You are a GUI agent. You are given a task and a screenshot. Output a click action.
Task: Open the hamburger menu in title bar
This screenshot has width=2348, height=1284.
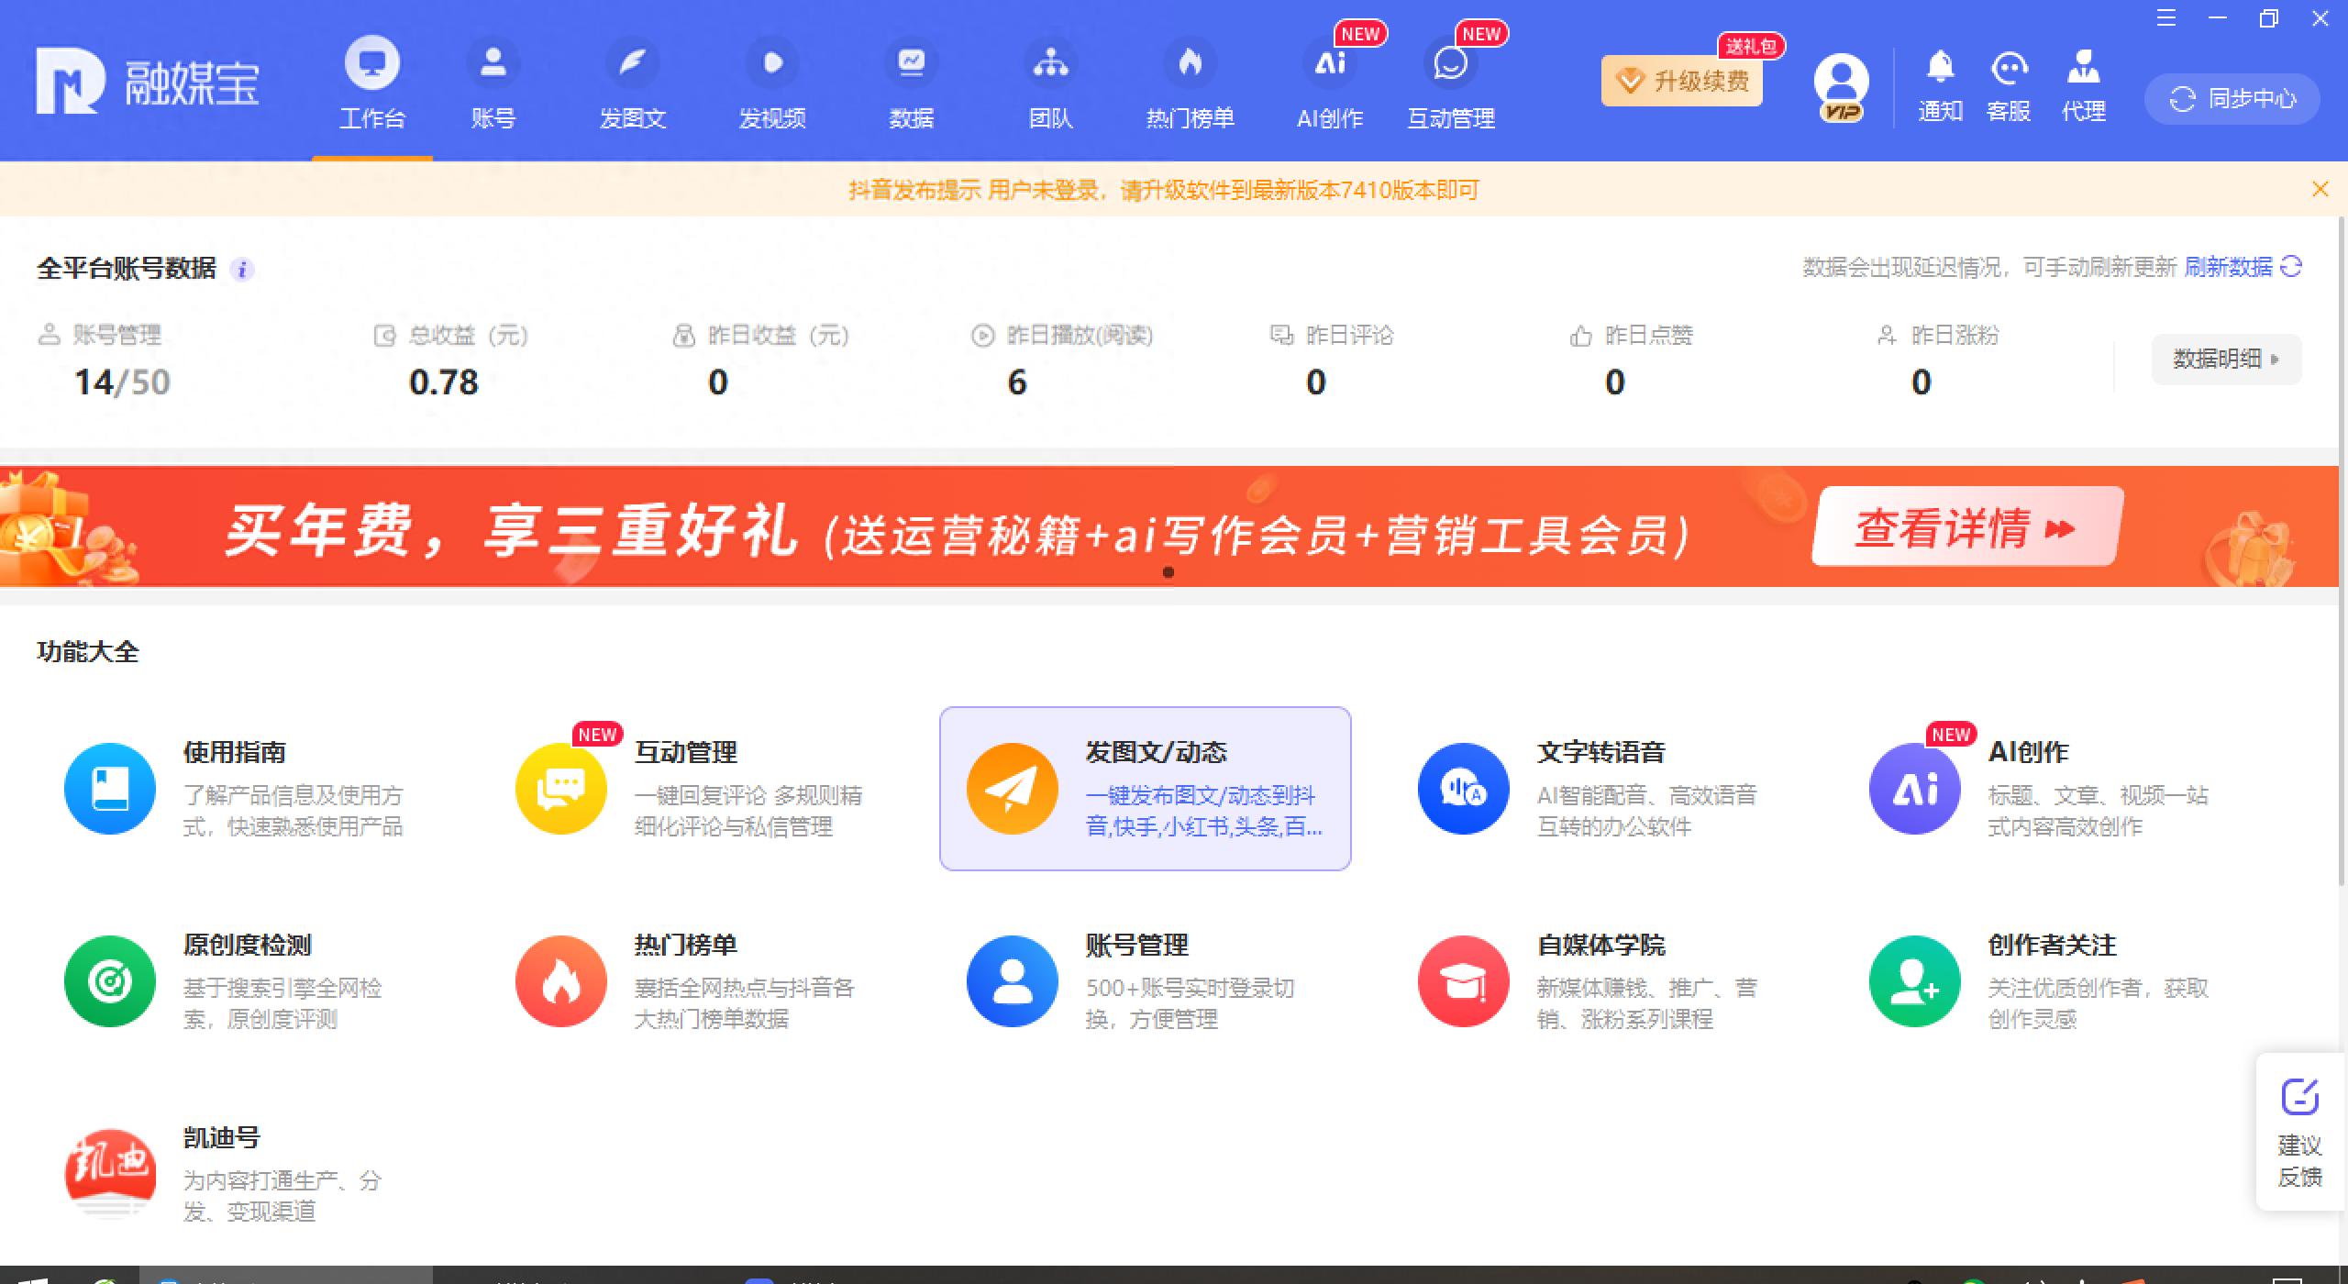pos(2166,18)
